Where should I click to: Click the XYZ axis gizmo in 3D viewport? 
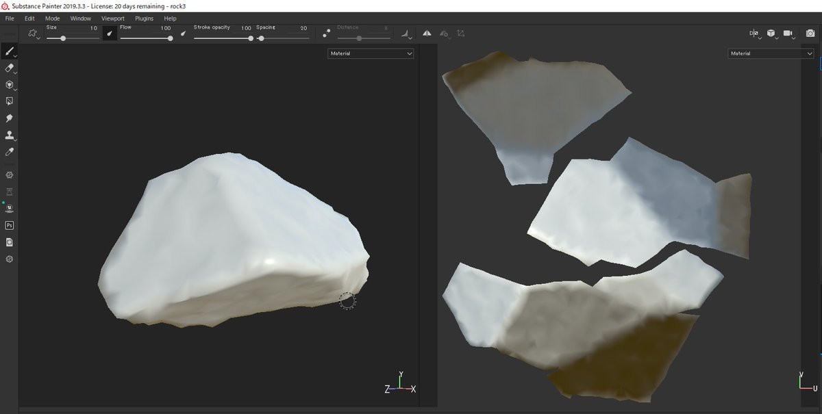400,383
